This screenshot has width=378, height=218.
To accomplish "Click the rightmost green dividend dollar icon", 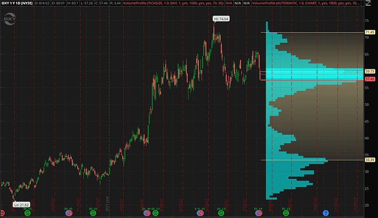I will point(286,213).
